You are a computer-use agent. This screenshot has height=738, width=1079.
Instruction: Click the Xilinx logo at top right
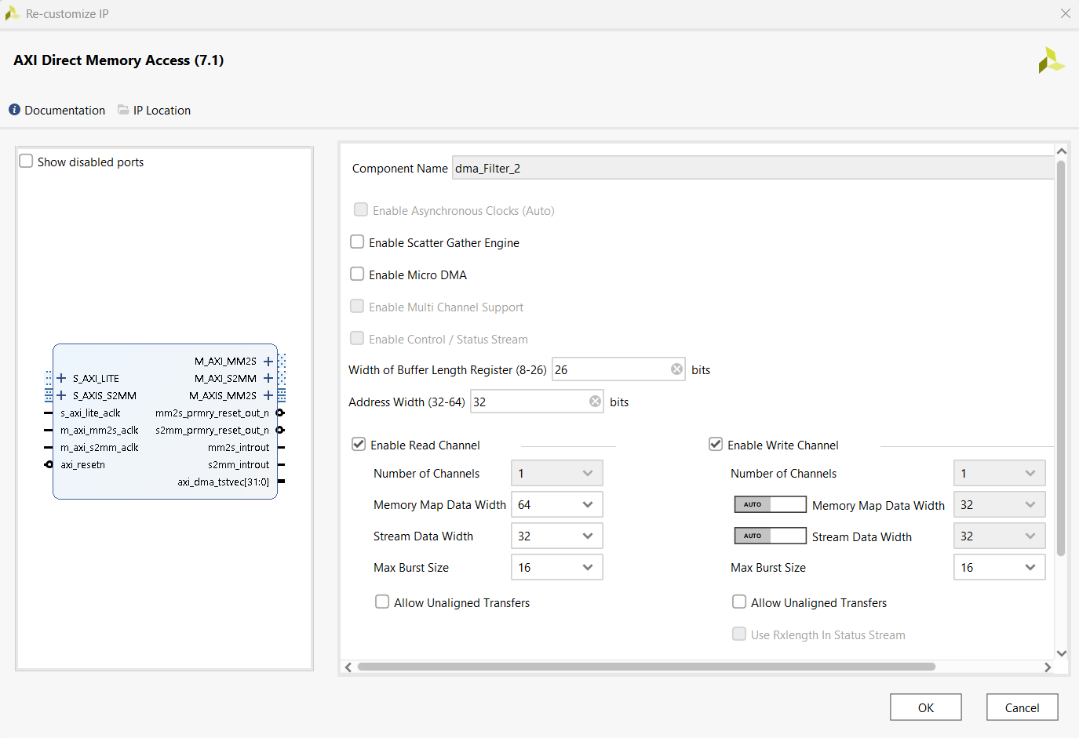[x=1052, y=60]
